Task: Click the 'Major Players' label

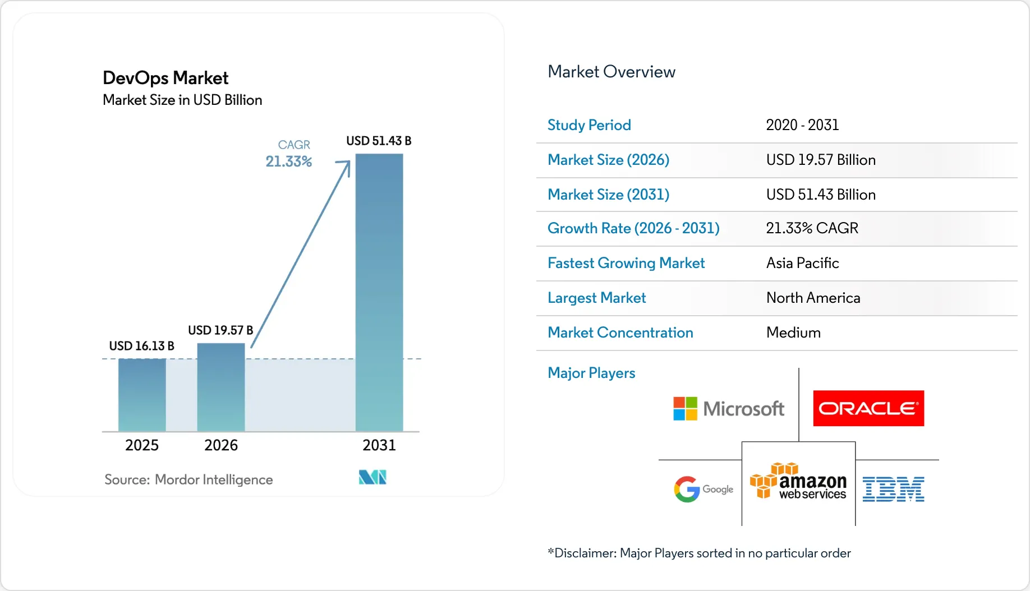Action: 591,373
